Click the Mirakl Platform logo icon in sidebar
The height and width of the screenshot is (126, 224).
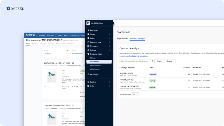coord(88,23)
